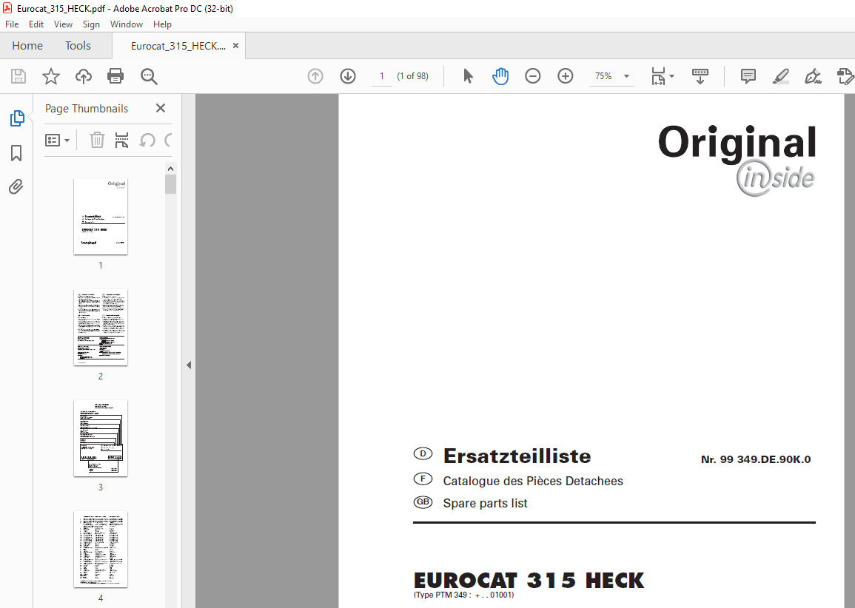The width and height of the screenshot is (855, 608).
Task: Expand the zoom level 75% dropdown
Action: point(626,76)
